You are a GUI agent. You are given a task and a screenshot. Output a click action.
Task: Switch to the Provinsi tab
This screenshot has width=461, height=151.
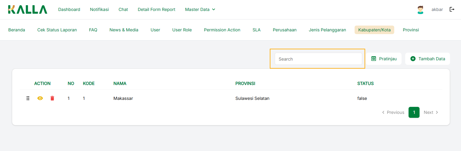pos(411,30)
